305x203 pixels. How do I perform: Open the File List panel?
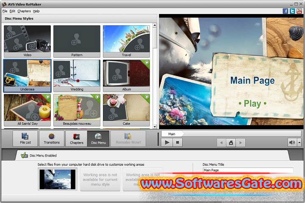point(25,139)
